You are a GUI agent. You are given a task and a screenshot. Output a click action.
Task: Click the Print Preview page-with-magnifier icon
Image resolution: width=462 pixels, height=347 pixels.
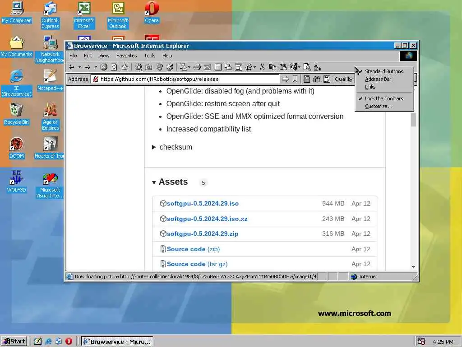coord(307,67)
